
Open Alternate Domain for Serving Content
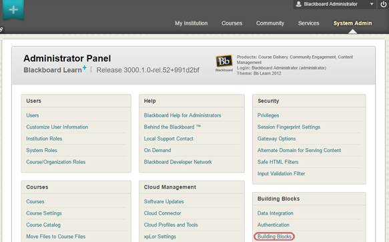[x=299, y=150]
